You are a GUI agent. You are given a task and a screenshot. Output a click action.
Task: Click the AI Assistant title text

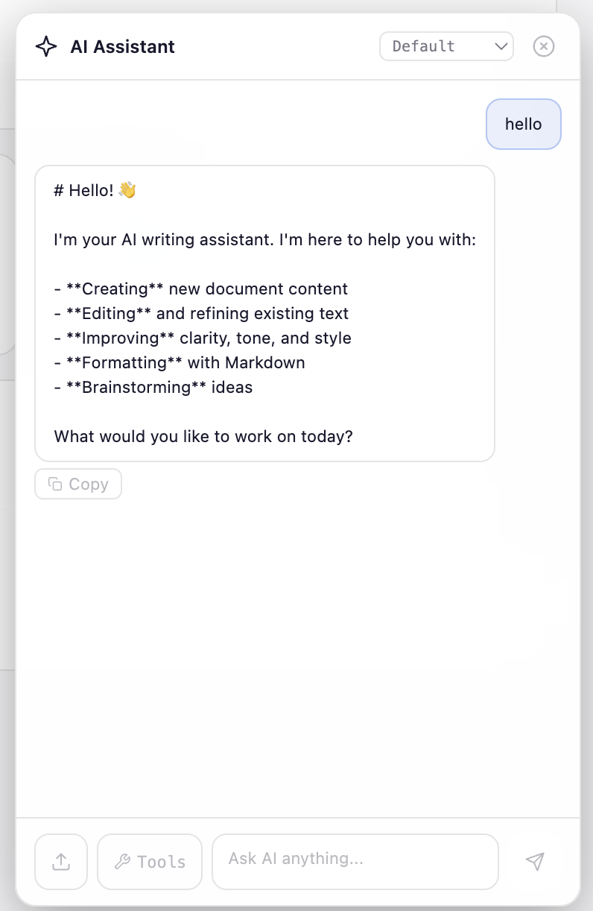122,46
